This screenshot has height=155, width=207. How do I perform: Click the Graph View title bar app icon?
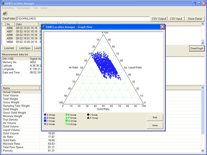(44, 27)
